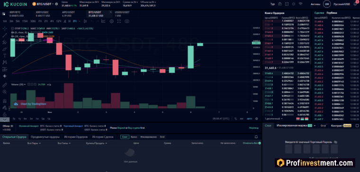Collapse the drawing toolbar with bottom chevron
Viewport: 360px width, 172px height.
5,120
